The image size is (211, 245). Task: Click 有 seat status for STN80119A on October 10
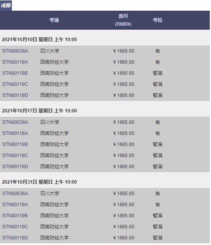click(158, 62)
